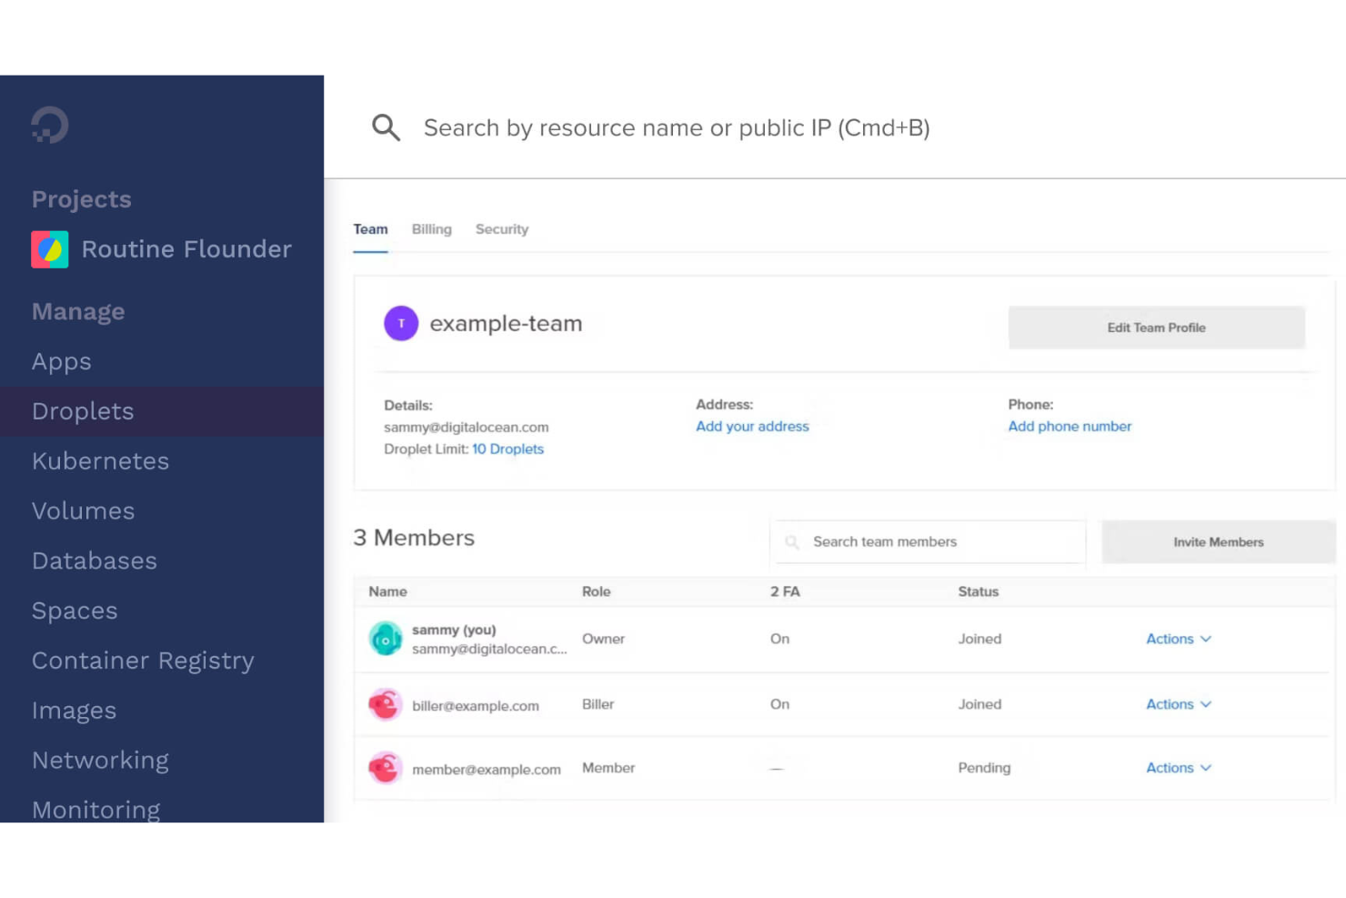
Task: Click sammy's profile avatar
Action: coord(385,639)
